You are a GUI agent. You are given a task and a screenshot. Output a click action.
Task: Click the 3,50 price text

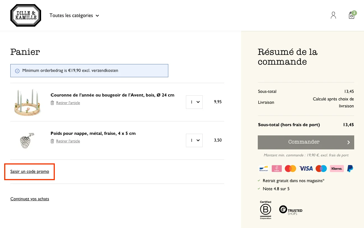tap(218, 140)
